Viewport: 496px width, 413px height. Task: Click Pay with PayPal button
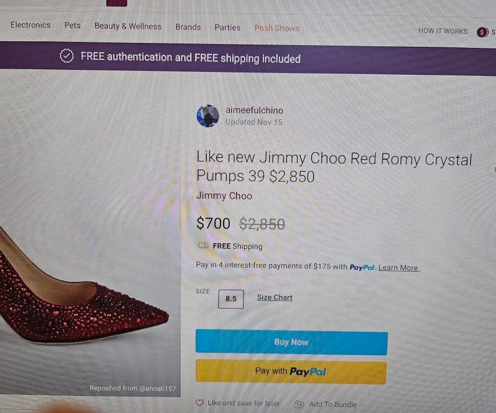point(291,372)
